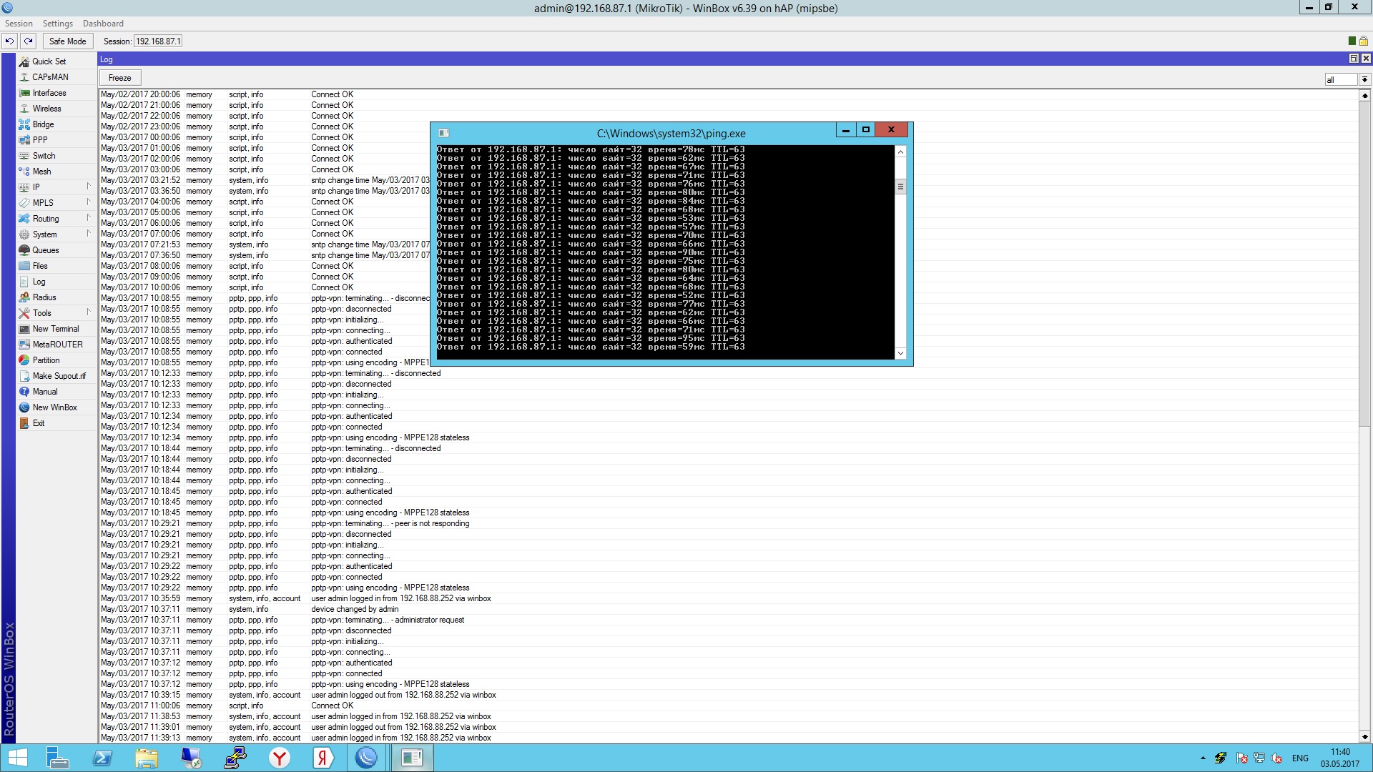1373x772 pixels.
Task: Open the log topic filter dropdown
Action: click(1364, 79)
